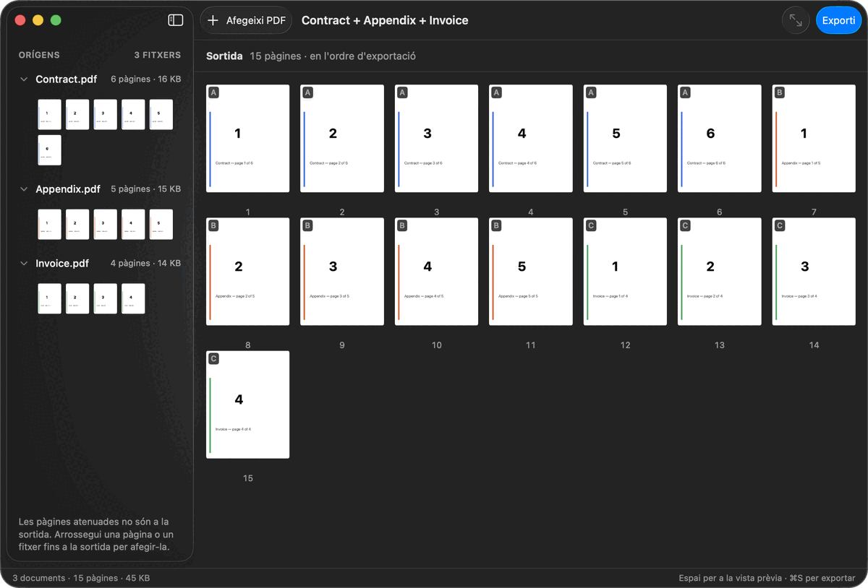Select Contract.pdf page 1 sidebar thumbnail

[x=50, y=115]
